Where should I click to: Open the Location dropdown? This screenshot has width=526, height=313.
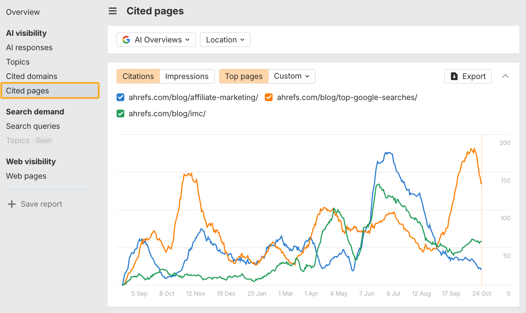point(225,39)
